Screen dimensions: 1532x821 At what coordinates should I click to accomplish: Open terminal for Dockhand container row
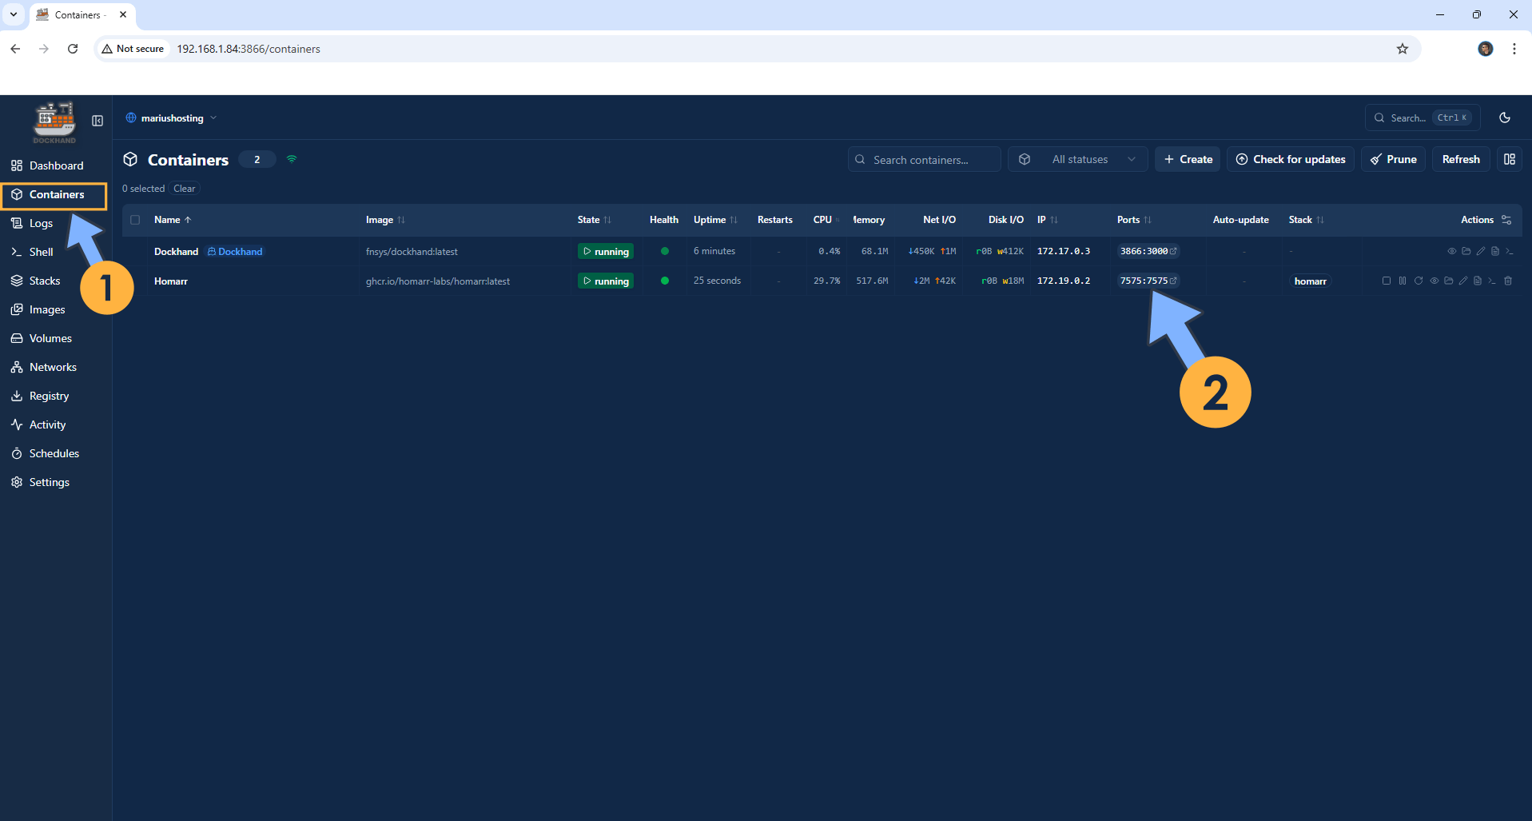point(1510,251)
